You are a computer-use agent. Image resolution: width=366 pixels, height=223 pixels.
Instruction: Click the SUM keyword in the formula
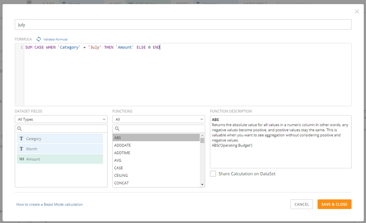pyautogui.click(x=29, y=47)
